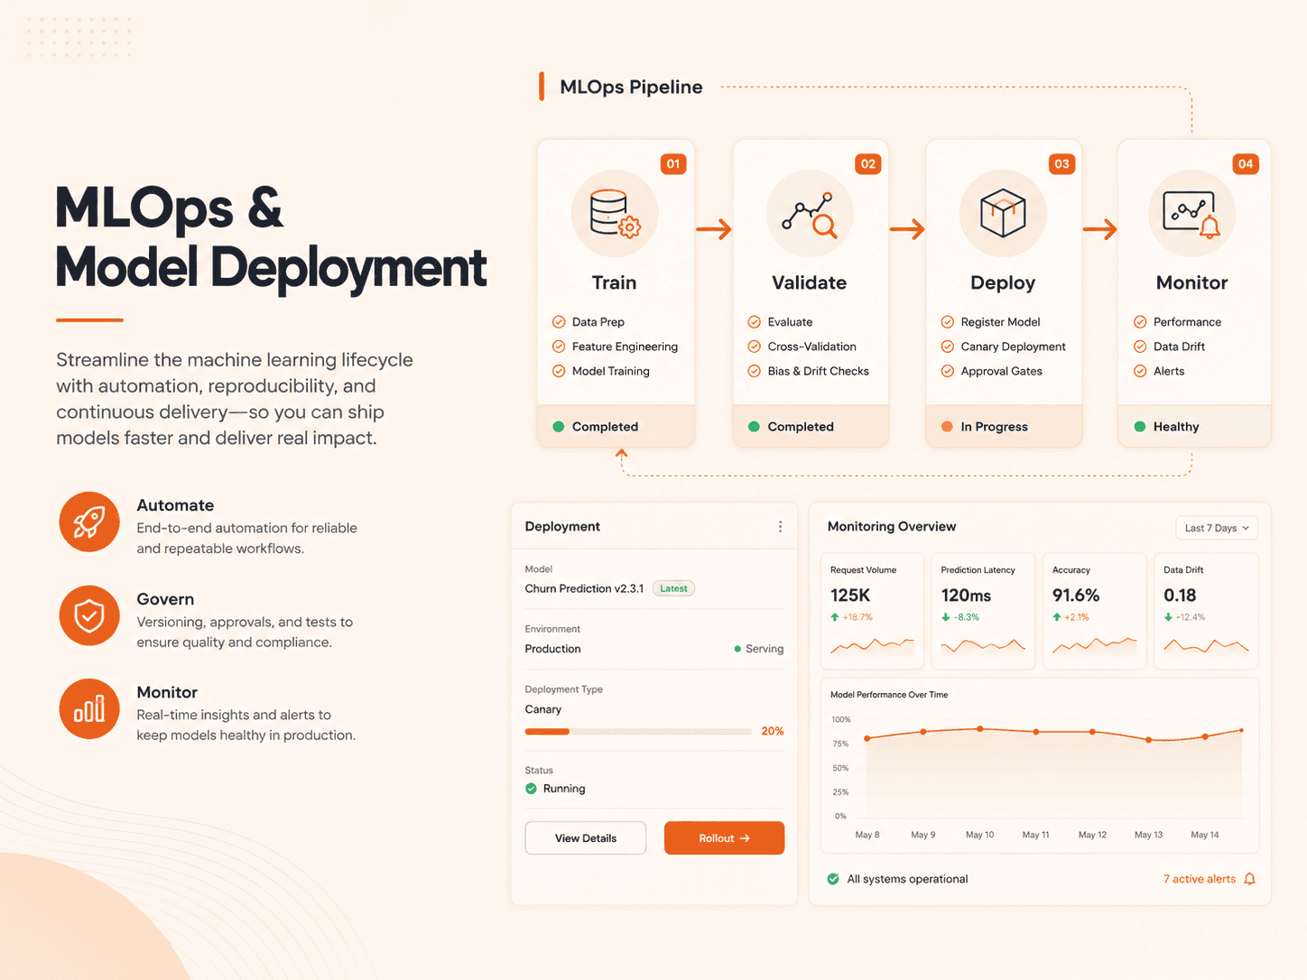
Task: Click the Model Performance Over Time title
Action: 889,695
